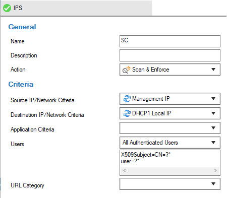Click the Scan & Enforce magnifier icon
Viewport: 227px width, 198px height.
(x=127, y=70)
